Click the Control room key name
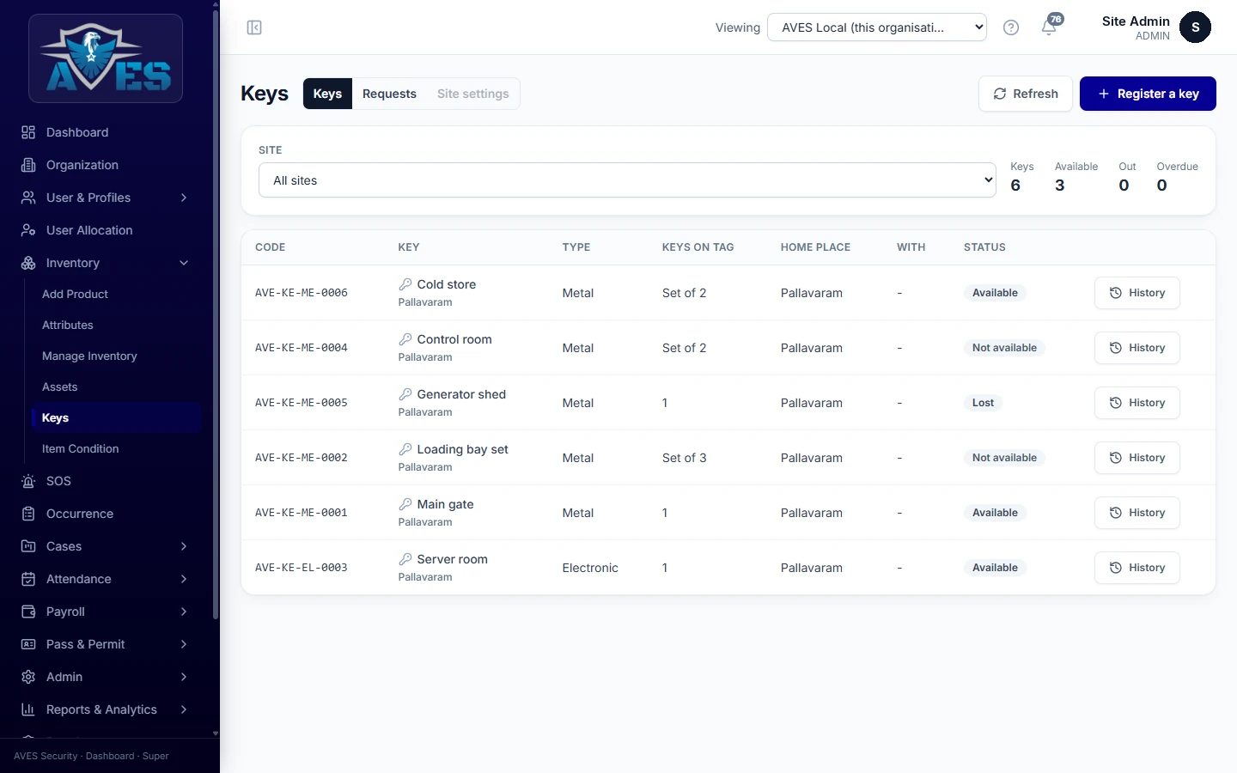The width and height of the screenshot is (1237, 773). (x=454, y=339)
